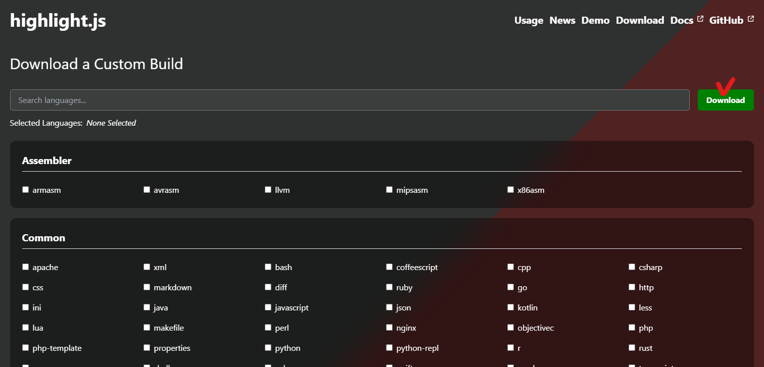Tick the python checkbox
Viewport: 764px width, 367px height.
coord(268,348)
